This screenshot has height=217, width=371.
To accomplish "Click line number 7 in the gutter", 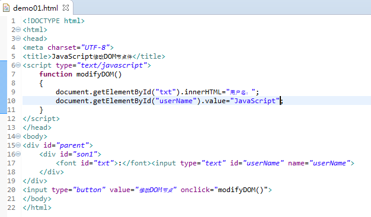I will [x=13, y=74].
